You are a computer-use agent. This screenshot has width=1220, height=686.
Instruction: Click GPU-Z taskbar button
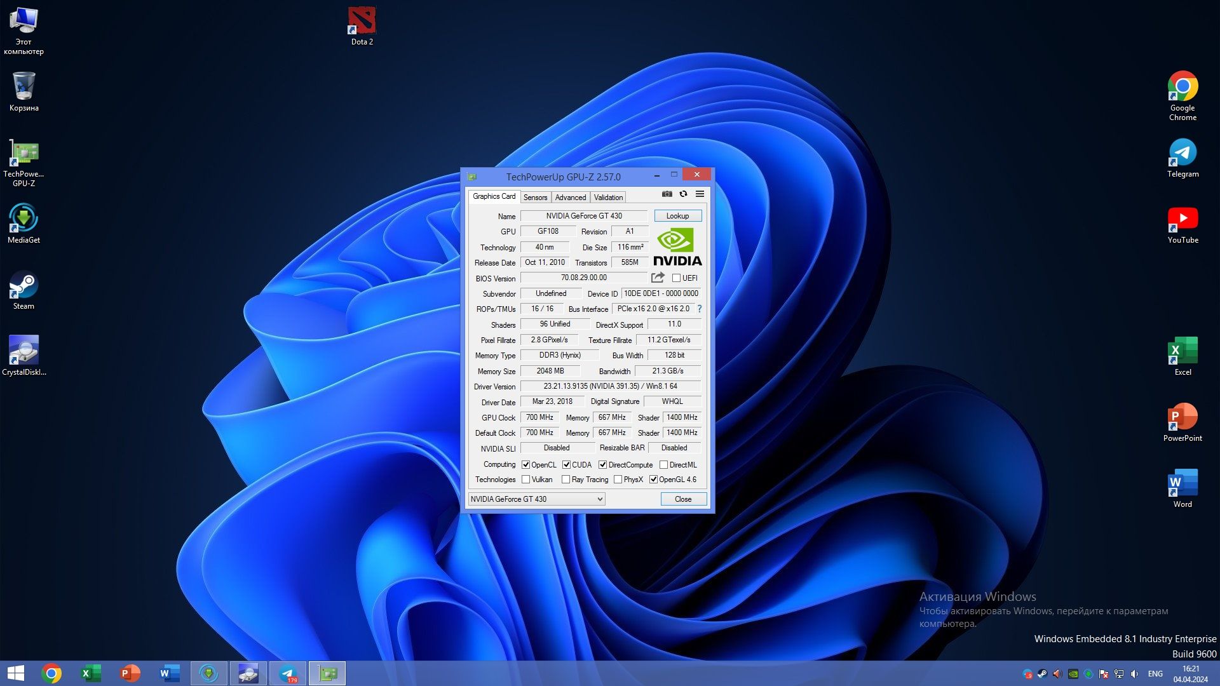pos(327,673)
